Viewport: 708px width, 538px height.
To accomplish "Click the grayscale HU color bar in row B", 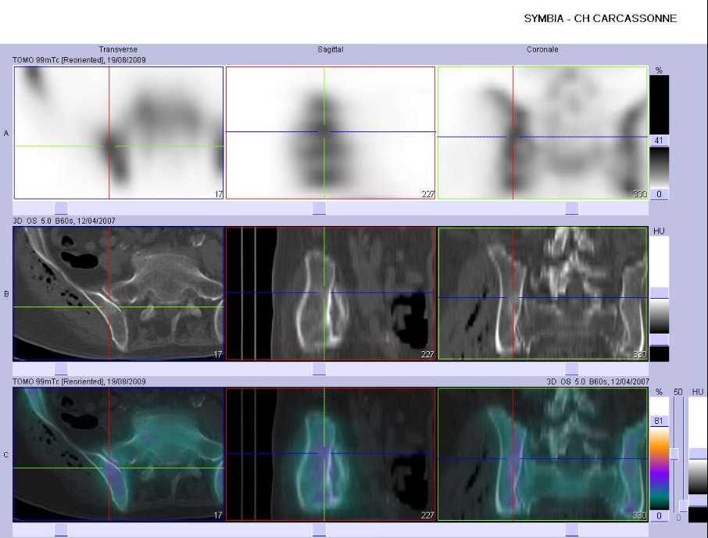I will tap(660, 316).
